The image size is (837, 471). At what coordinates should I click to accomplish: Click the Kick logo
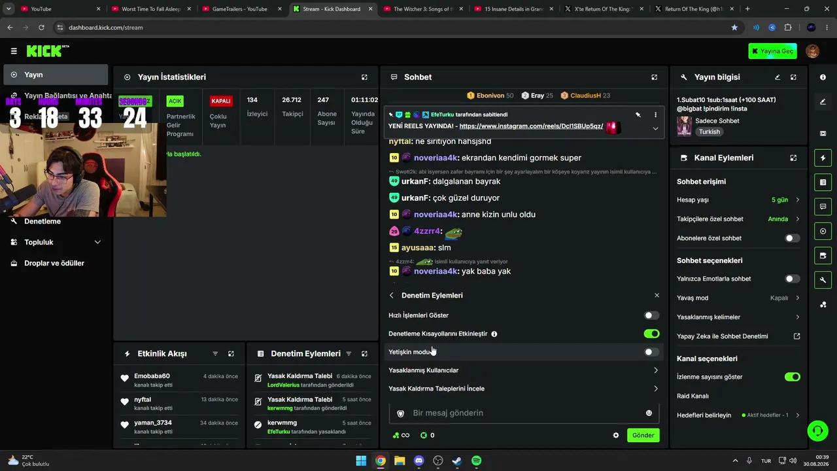click(48, 51)
